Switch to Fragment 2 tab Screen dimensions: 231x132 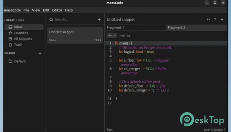(x=197, y=27)
